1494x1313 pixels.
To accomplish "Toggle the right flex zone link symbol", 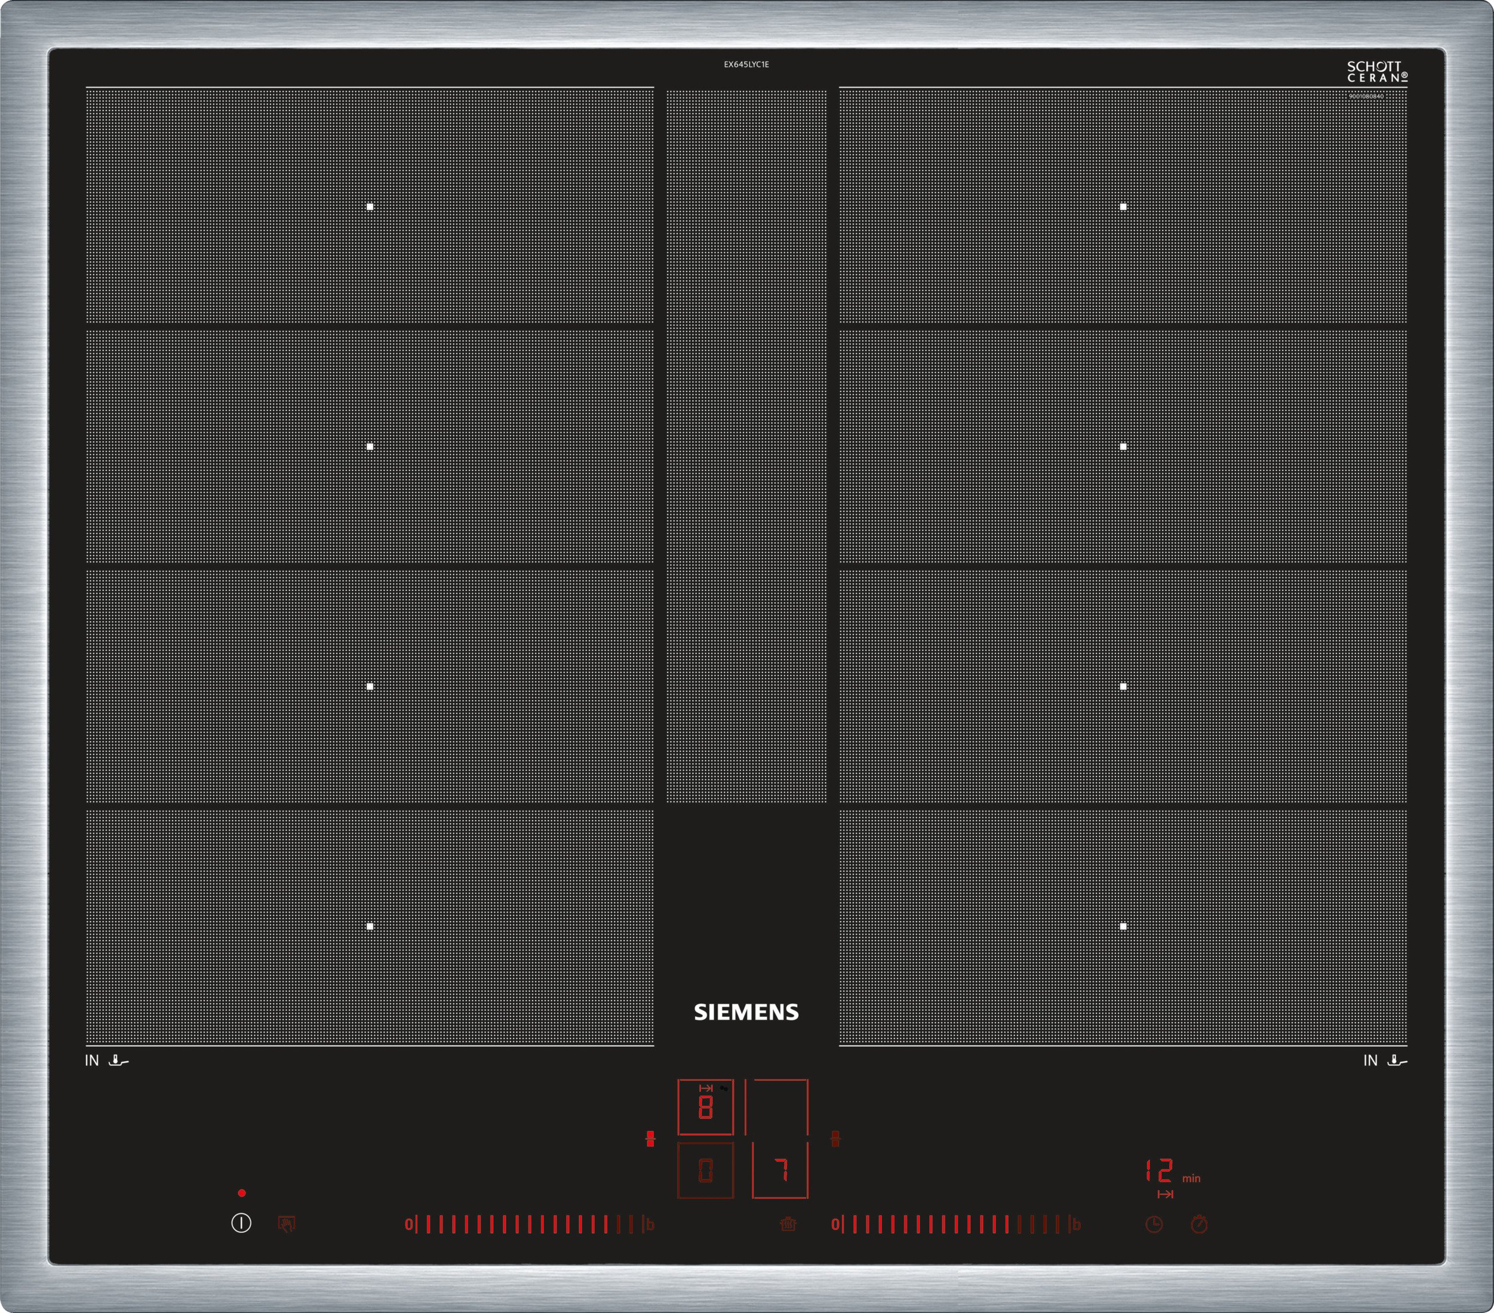I will [x=835, y=1138].
